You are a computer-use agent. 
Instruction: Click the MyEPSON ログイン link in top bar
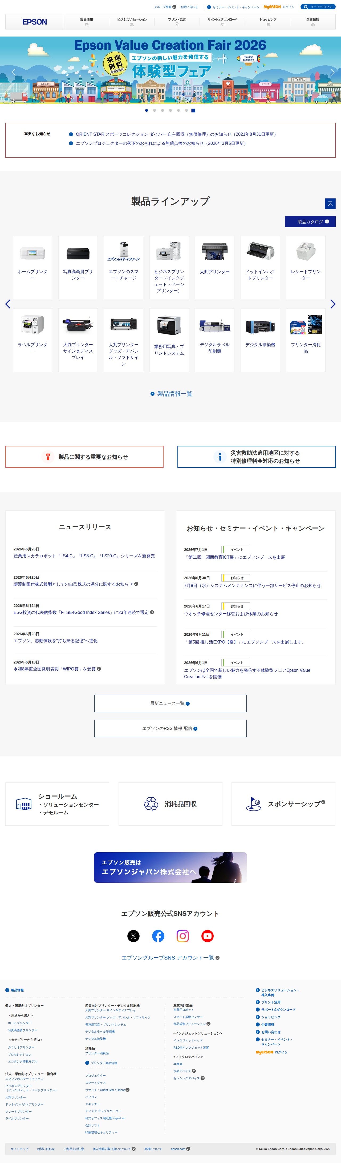click(279, 7)
